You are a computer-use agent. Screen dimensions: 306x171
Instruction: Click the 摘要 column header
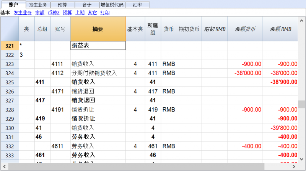[98, 29]
